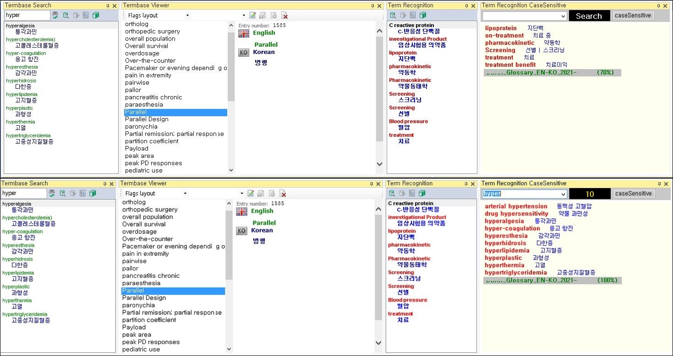The image size is (673, 356).
Task: Click on-treatment result in CaseSensitive panel
Action: pyautogui.click(x=504, y=36)
